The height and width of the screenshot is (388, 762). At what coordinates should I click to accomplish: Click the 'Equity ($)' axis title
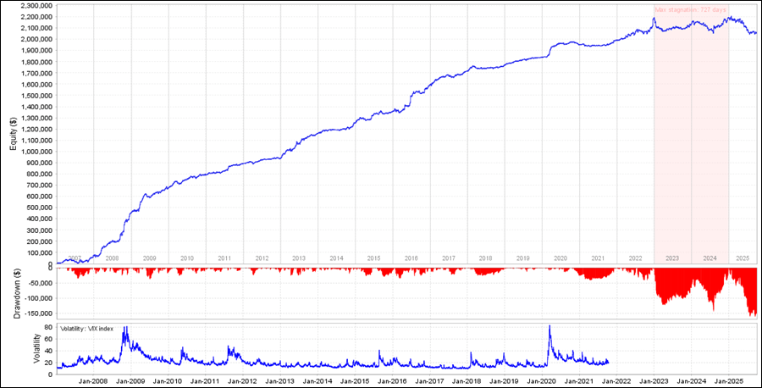pos(14,134)
